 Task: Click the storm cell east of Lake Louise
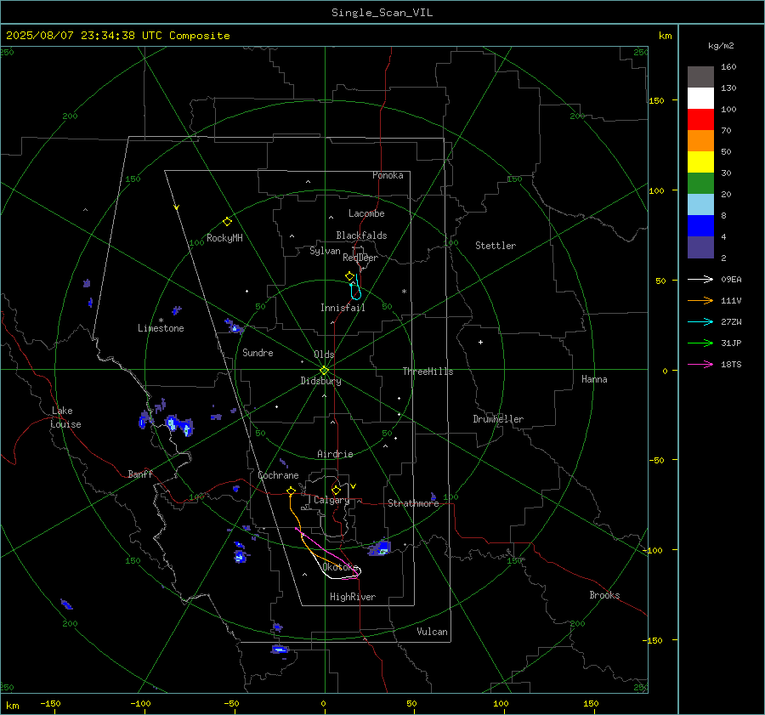click(x=179, y=424)
